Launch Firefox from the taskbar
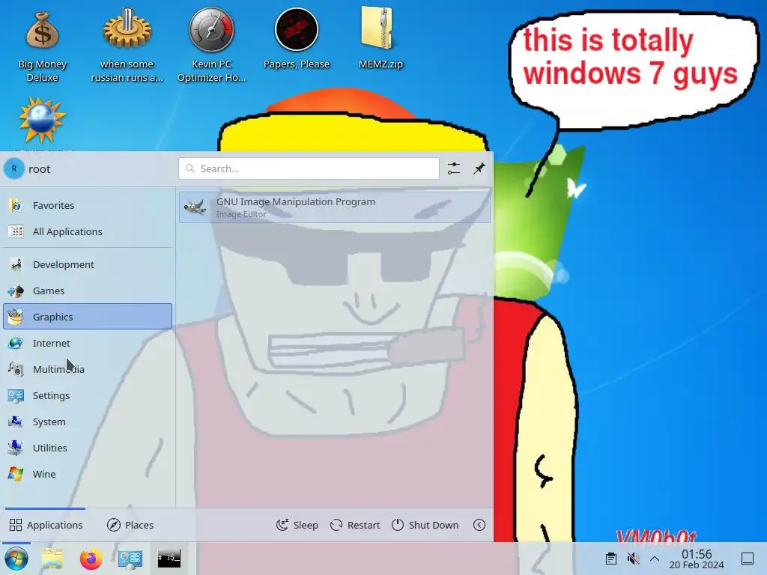 pos(91,559)
